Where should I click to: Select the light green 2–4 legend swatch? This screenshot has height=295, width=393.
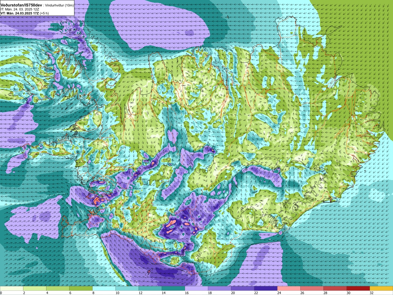click(x=35, y=289)
